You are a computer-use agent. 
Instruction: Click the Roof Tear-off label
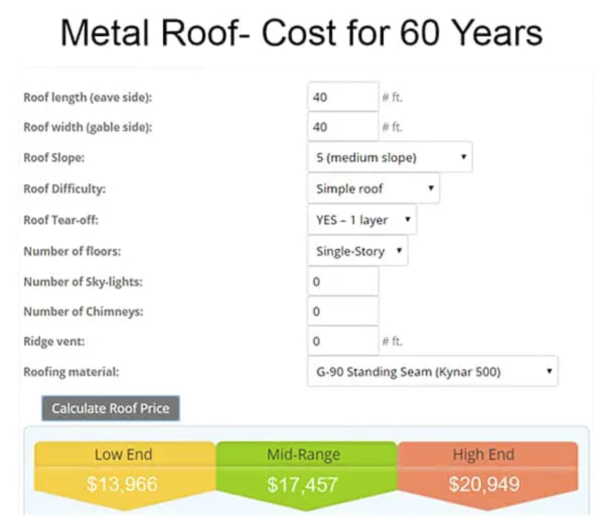pos(61,220)
